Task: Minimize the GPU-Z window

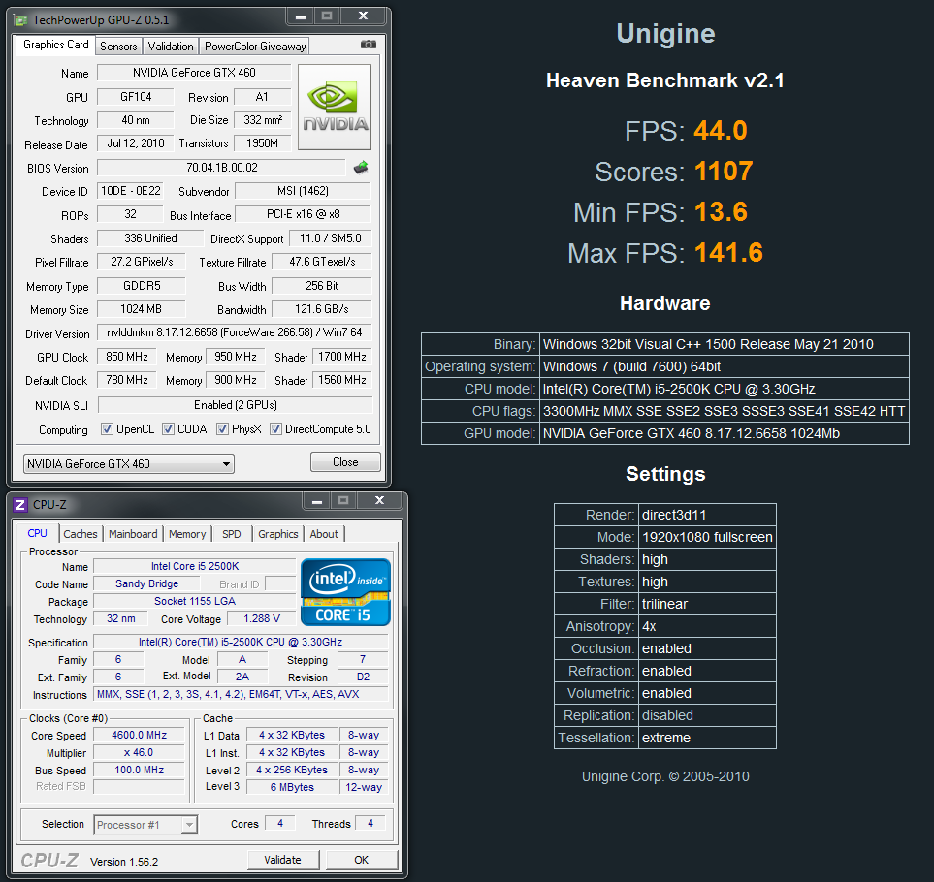Action: [301, 16]
